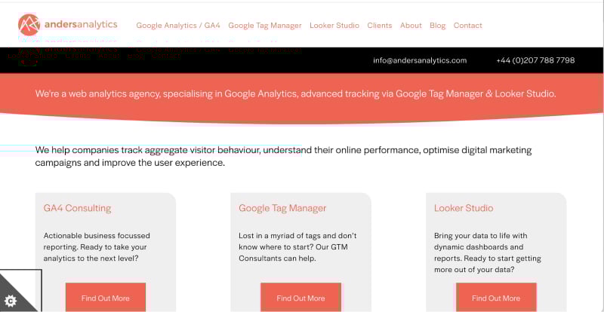Open the Clients page
This screenshot has width=604, height=312.
pyautogui.click(x=380, y=26)
